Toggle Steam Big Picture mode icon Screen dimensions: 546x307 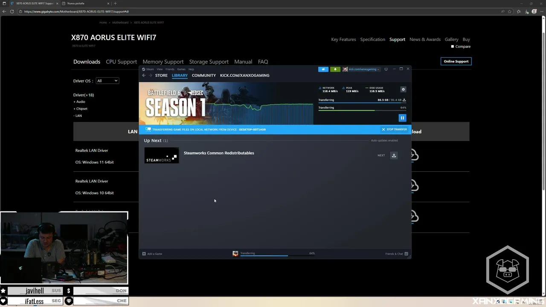(386, 69)
